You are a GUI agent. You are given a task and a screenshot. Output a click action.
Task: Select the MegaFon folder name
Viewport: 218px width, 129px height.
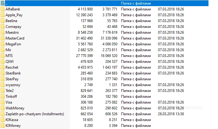click(13, 44)
